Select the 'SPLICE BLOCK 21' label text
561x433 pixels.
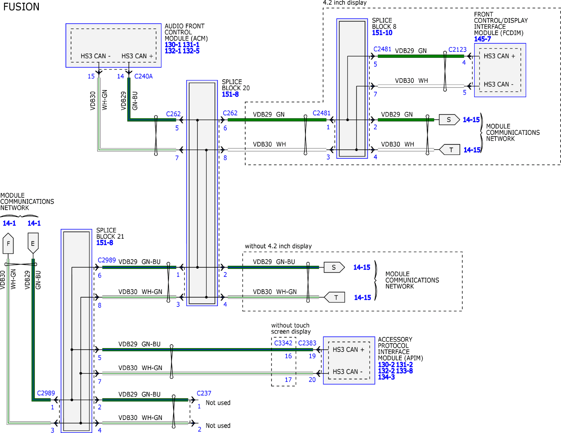110,233
